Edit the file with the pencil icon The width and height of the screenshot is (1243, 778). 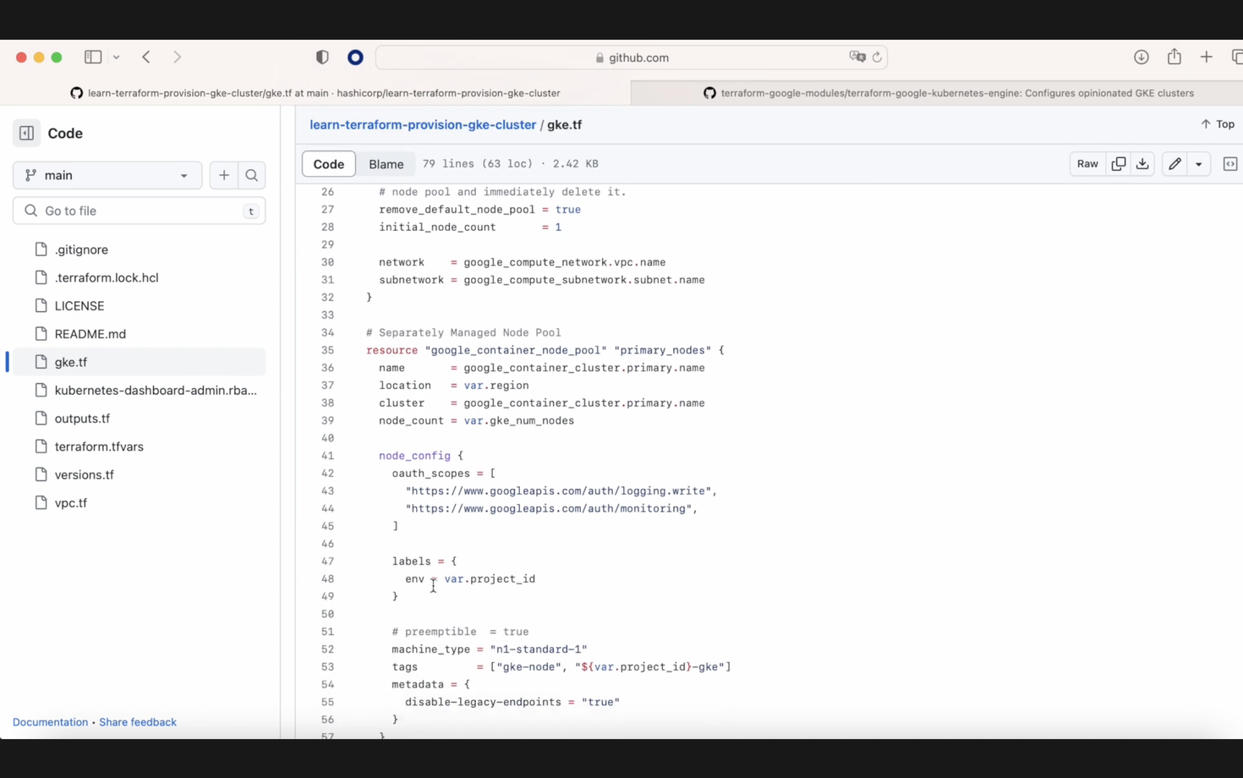pyautogui.click(x=1175, y=163)
